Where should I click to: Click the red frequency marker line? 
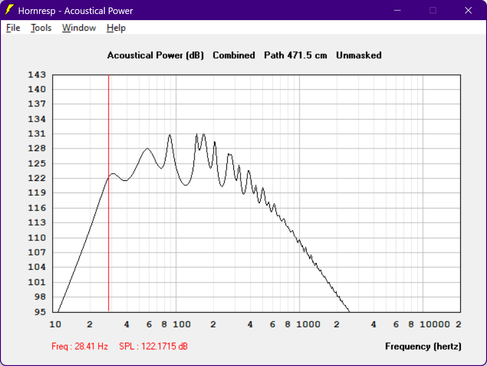click(x=109, y=193)
